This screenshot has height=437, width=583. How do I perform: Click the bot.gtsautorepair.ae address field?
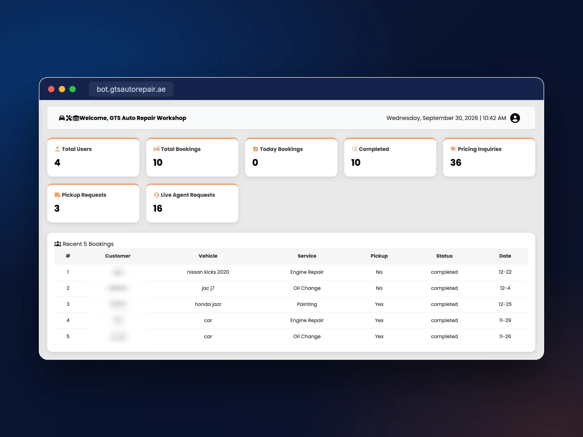(x=131, y=89)
